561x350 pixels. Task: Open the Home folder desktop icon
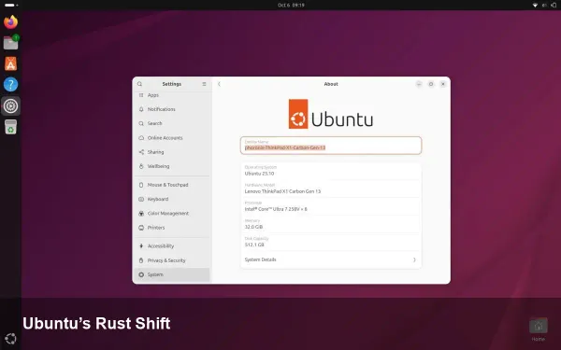click(539, 329)
